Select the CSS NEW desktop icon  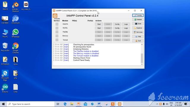5,20
